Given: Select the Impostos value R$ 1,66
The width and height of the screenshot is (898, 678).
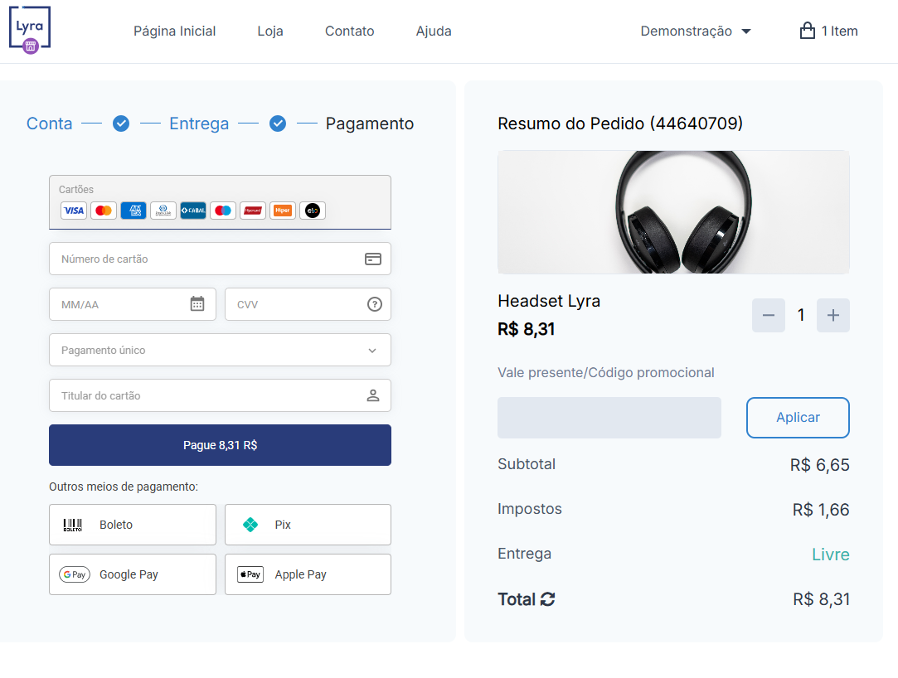Looking at the screenshot, I should 821,509.
